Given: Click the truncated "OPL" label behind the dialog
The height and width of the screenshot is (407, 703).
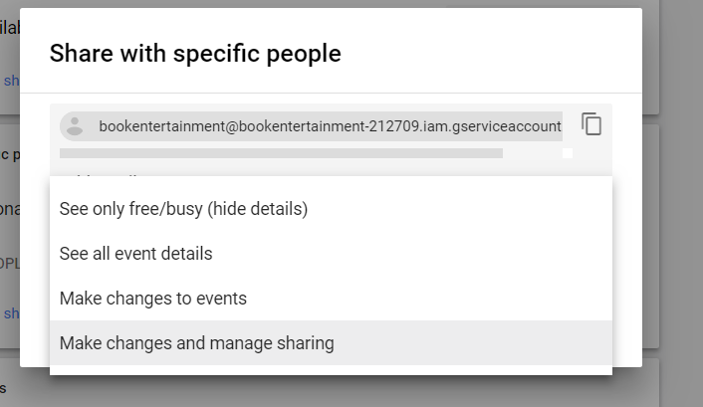Looking at the screenshot, I should click(x=9, y=263).
